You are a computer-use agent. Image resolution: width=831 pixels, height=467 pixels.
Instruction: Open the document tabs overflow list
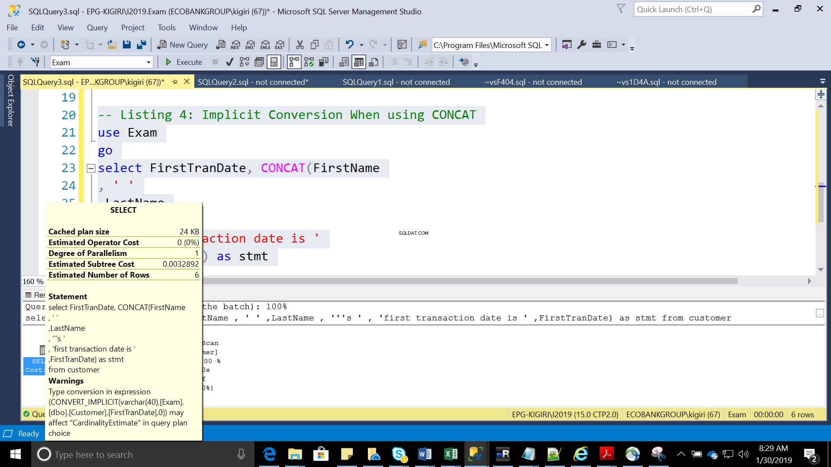(x=823, y=81)
